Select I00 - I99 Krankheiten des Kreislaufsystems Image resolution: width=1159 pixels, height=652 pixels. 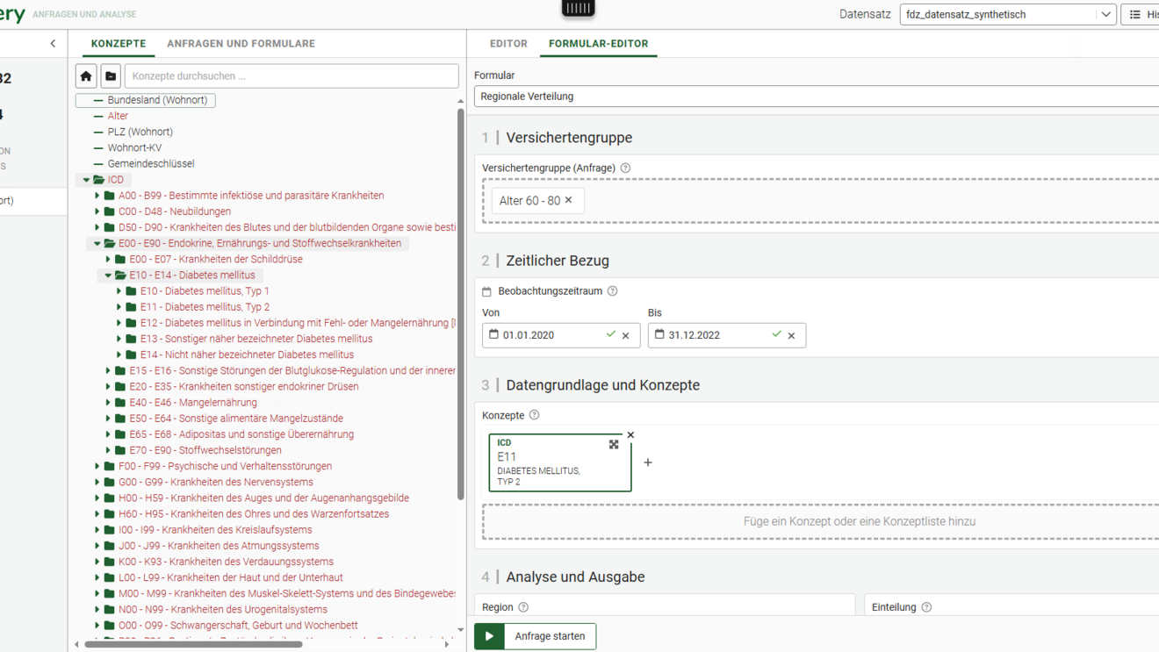coord(215,530)
